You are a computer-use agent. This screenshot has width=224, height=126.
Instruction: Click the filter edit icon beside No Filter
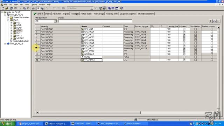coord(95,8)
